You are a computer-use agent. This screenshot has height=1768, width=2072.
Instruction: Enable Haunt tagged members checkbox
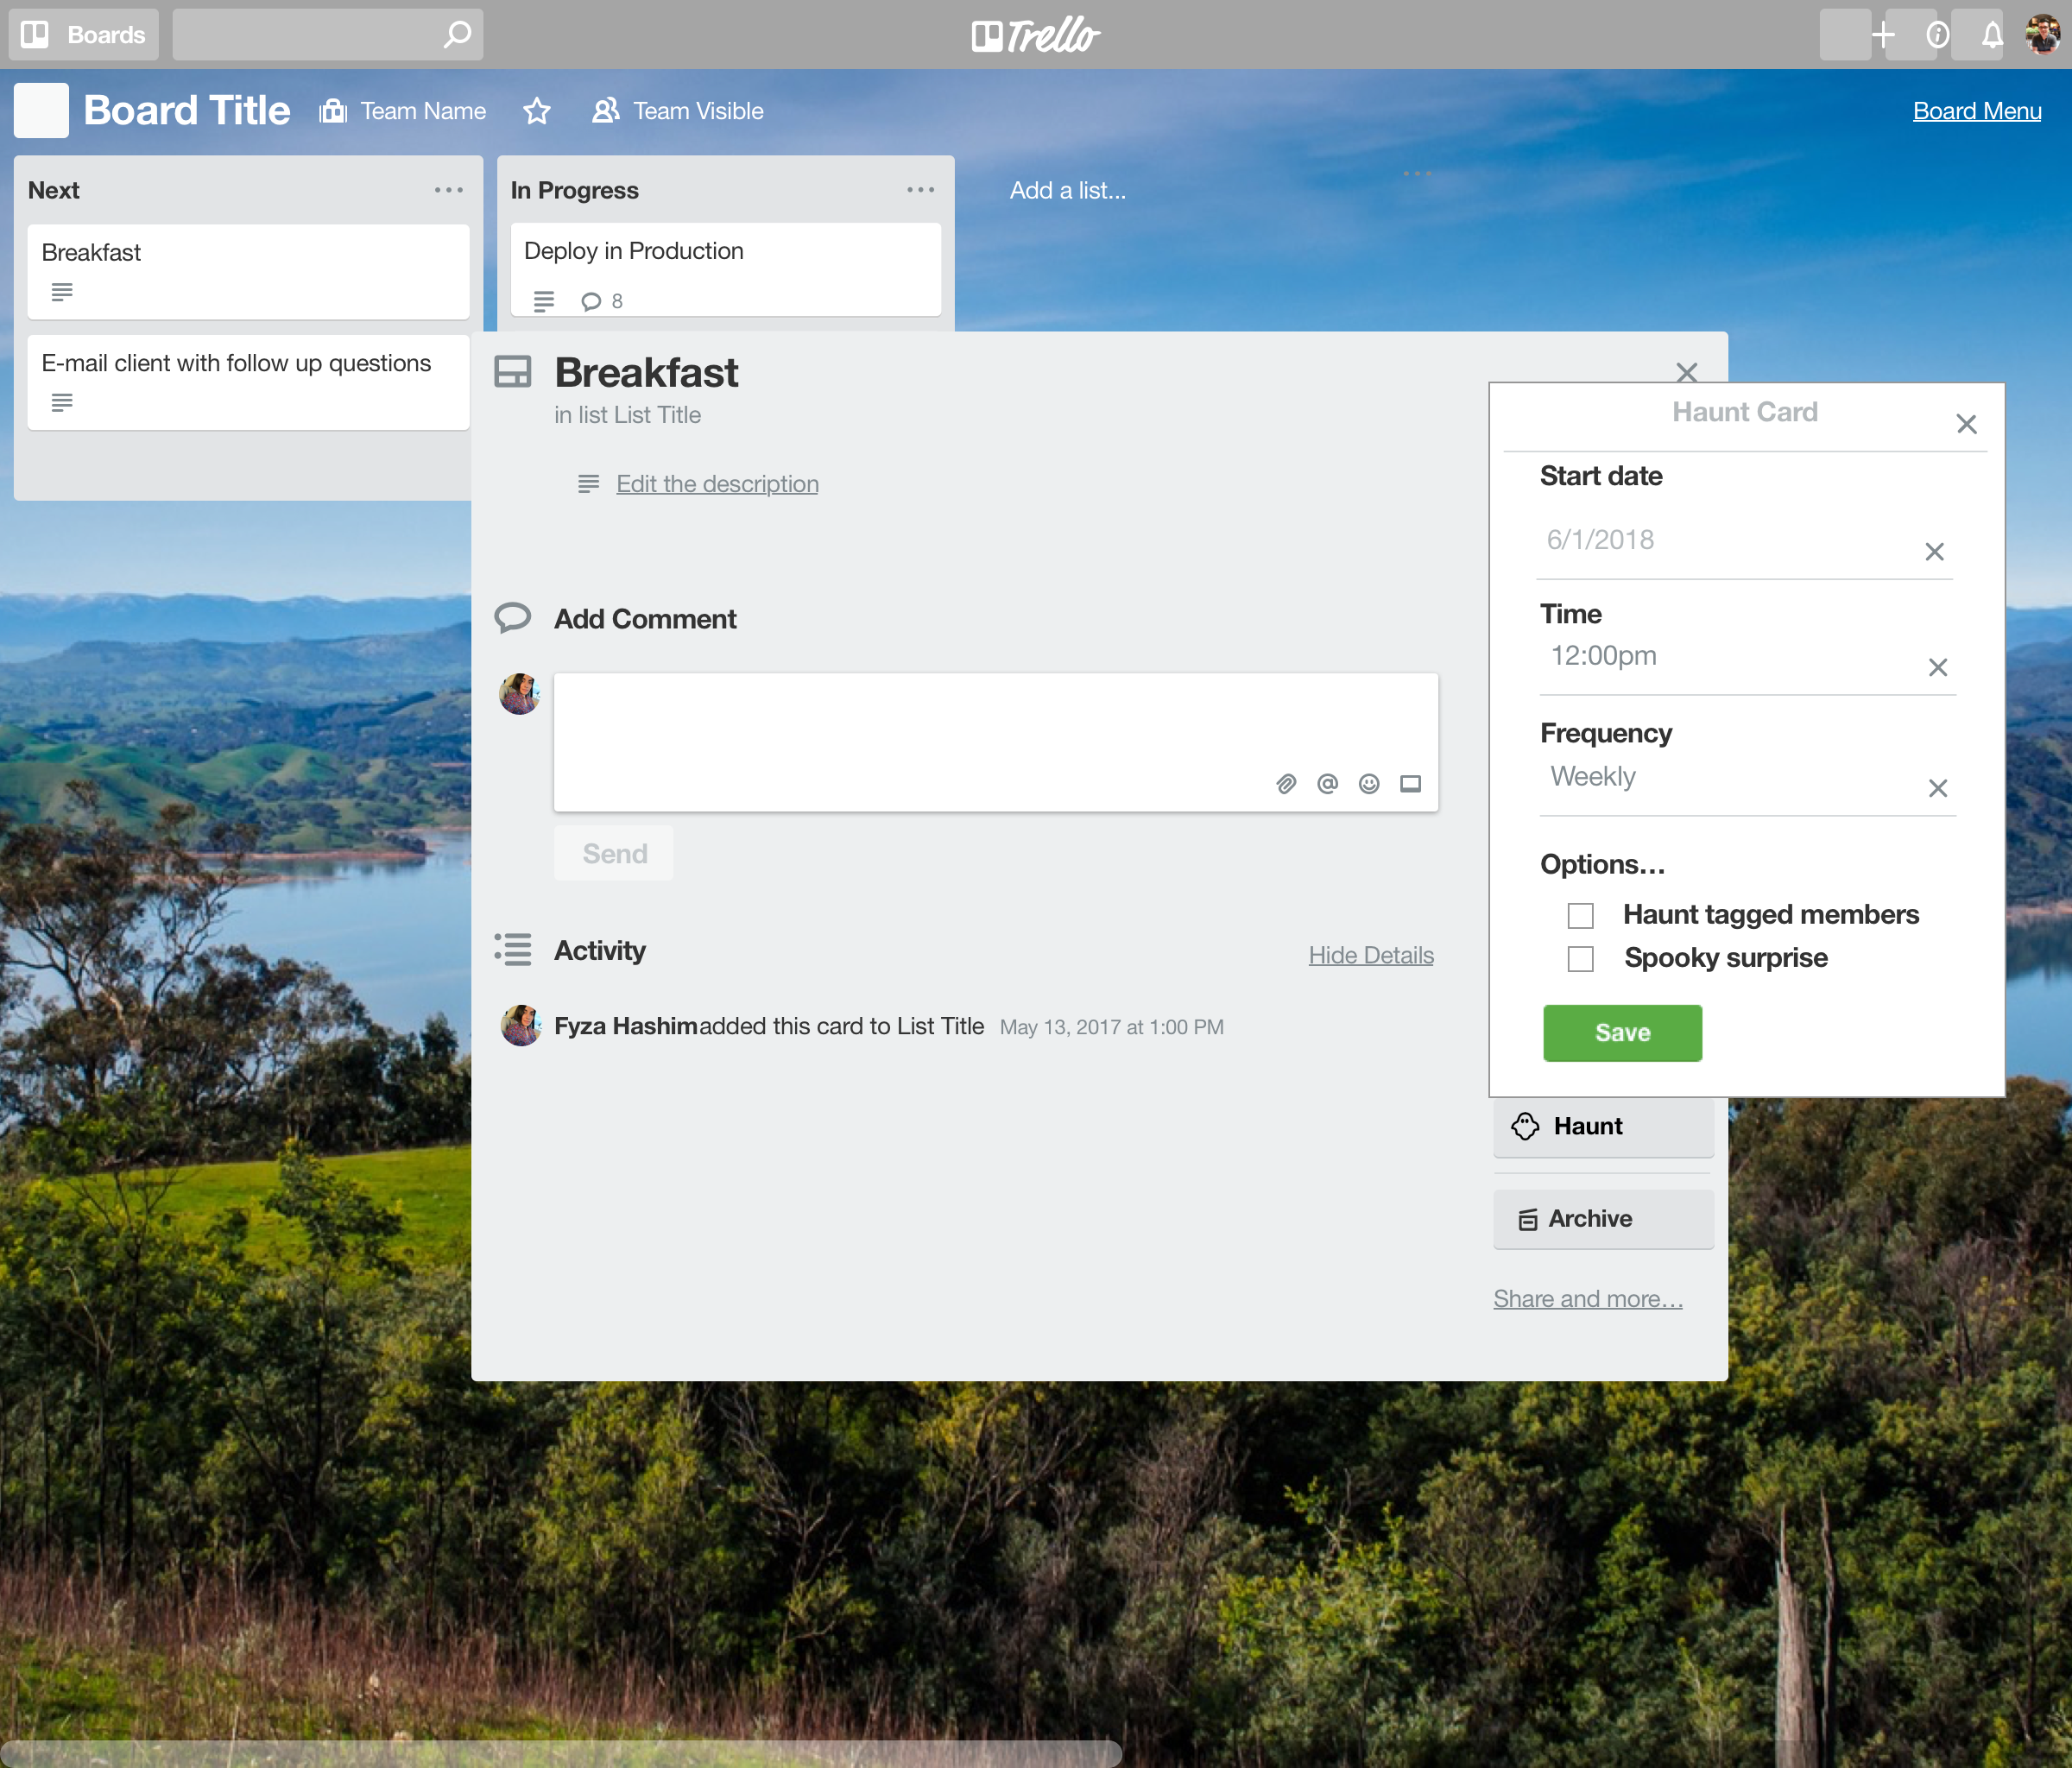point(1580,915)
